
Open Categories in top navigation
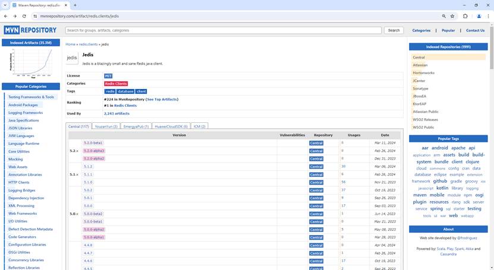click(421, 30)
